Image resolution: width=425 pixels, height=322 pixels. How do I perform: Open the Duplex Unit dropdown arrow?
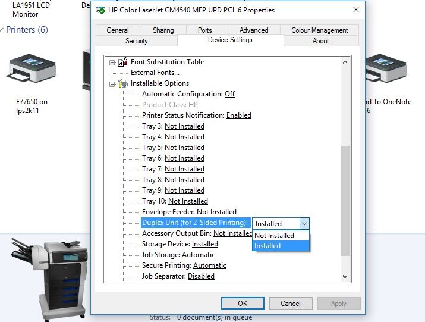[x=304, y=224]
